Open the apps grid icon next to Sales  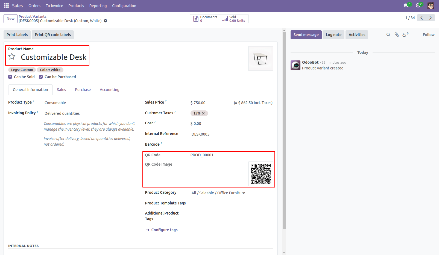pos(6,5)
